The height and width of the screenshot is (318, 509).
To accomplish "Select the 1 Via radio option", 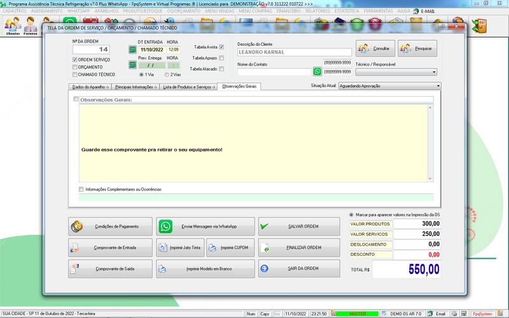I will (141, 74).
